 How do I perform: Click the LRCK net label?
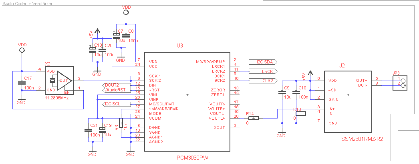pos(263,71)
